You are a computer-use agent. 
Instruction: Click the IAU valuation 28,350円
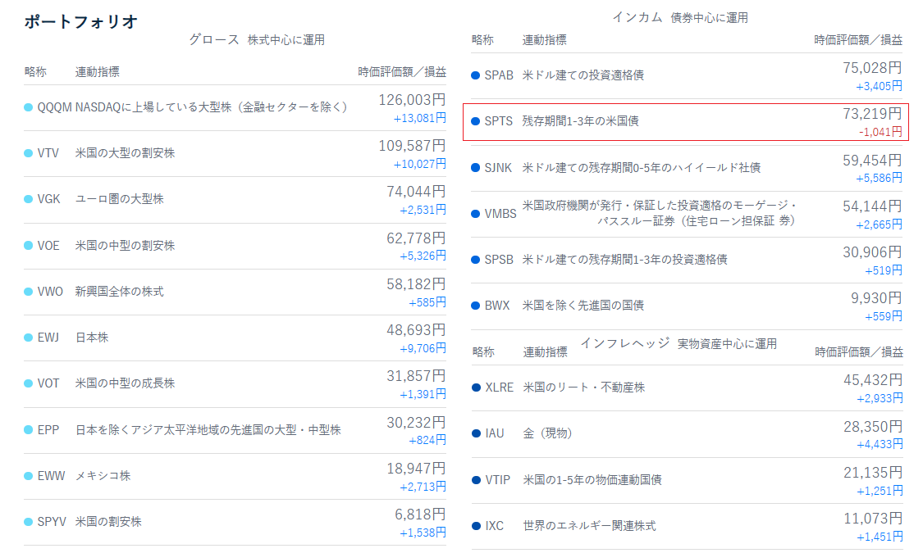click(873, 427)
